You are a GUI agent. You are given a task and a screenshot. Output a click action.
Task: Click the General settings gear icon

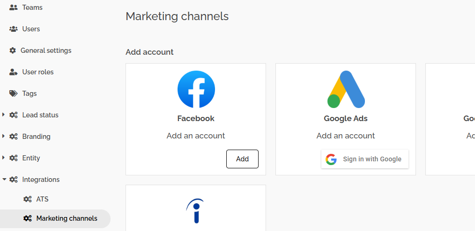click(13, 51)
